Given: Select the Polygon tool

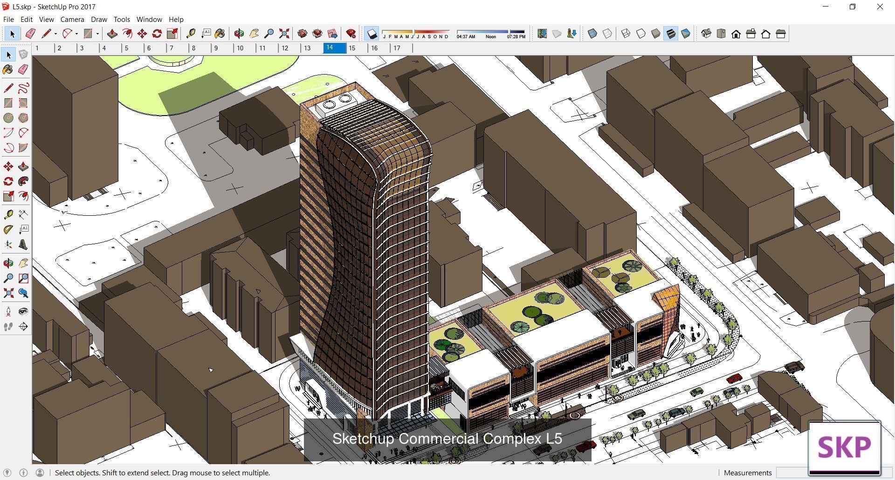Looking at the screenshot, I should [23, 118].
